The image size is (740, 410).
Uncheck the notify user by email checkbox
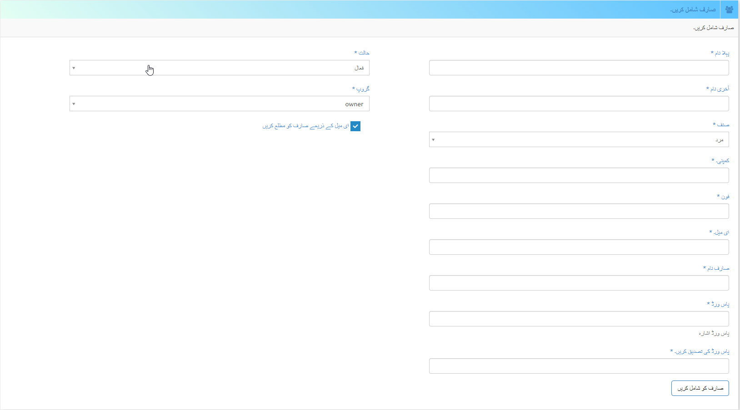coord(355,126)
